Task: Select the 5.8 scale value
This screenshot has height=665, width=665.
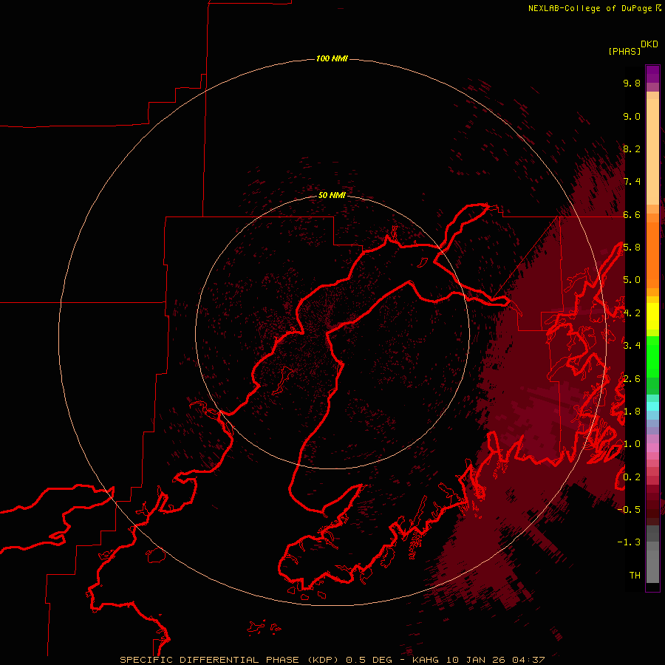Action: click(x=632, y=248)
